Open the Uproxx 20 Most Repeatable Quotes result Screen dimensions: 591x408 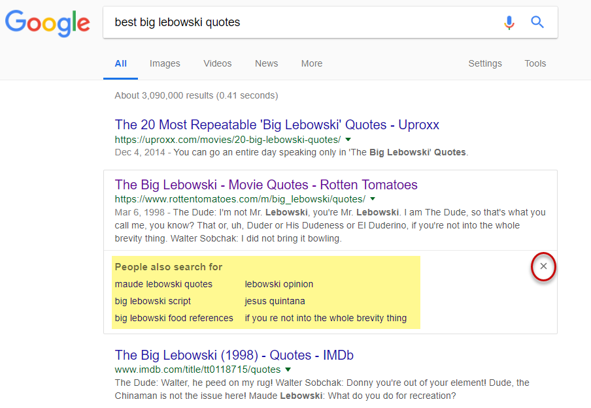pyautogui.click(x=277, y=125)
